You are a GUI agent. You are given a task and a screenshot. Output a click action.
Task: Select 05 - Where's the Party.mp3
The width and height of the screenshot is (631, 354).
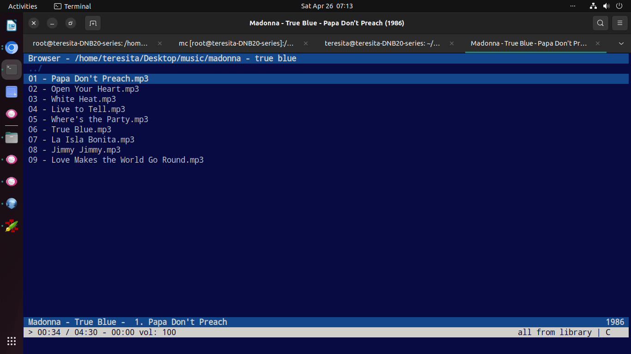click(x=88, y=119)
